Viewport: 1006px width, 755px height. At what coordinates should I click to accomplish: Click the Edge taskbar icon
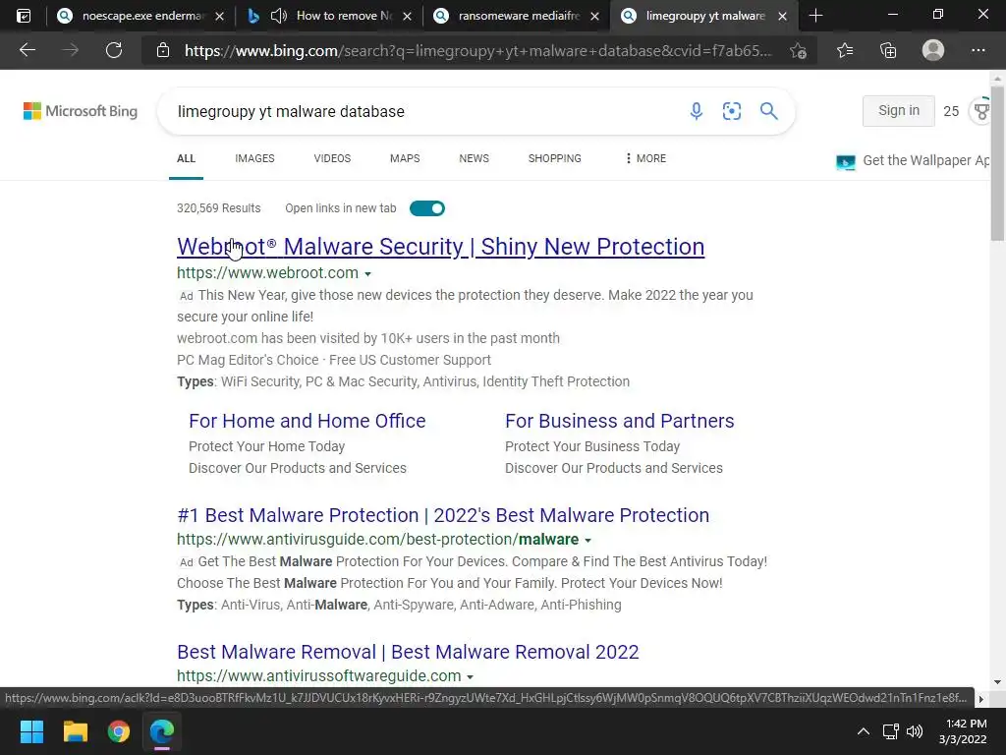(162, 731)
